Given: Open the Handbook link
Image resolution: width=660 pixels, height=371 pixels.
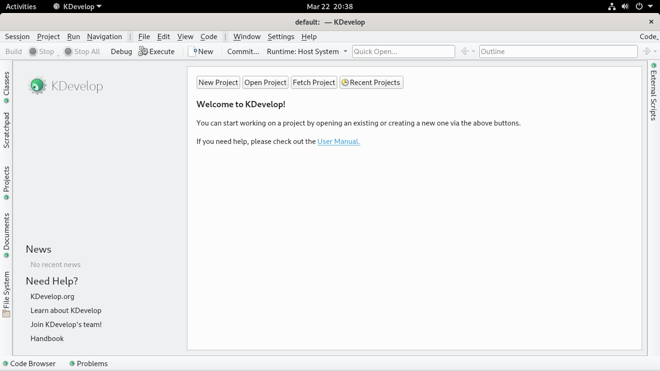Looking at the screenshot, I should [x=47, y=339].
